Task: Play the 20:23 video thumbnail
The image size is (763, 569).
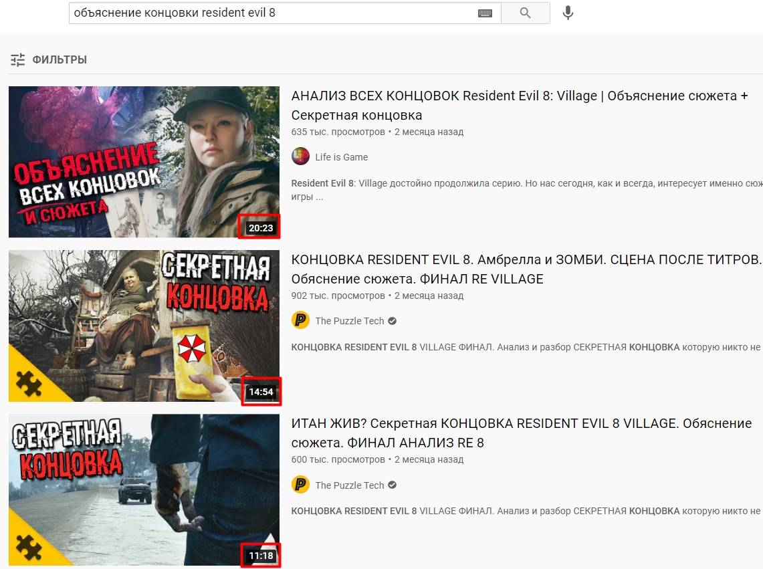Action: (x=144, y=162)
